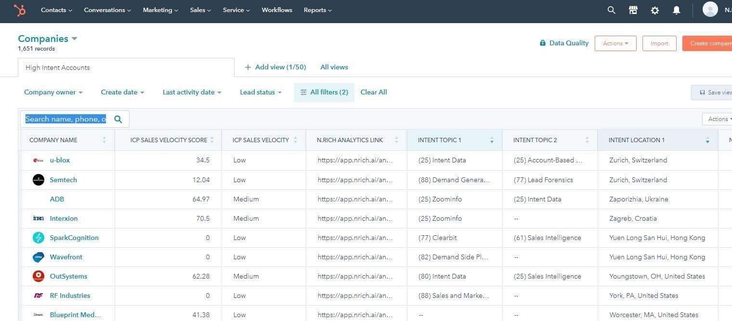Open the Contacts menu
Image resolution: width=732 pixels, height=321 pixels.
click(x=56, y=10)
